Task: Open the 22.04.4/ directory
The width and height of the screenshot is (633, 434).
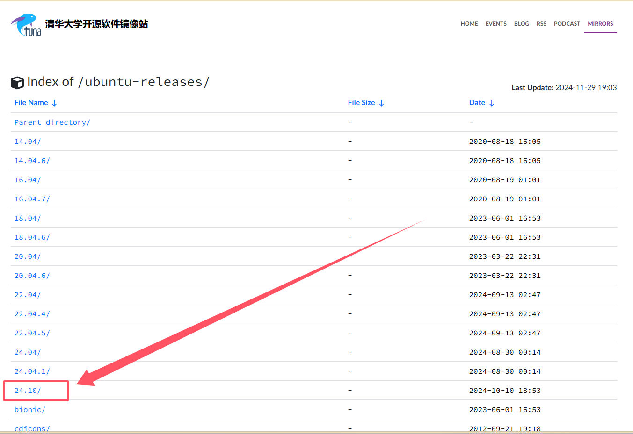Action: coord(32,314)
